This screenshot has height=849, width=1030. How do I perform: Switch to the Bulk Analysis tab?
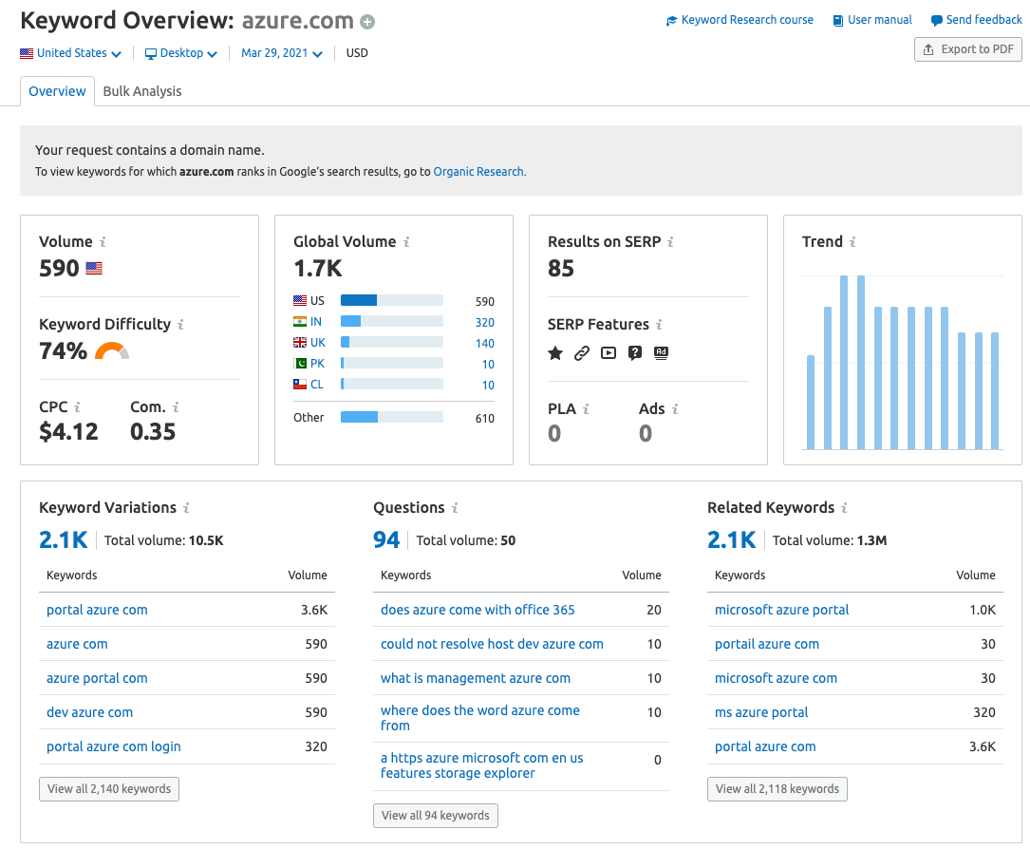point(141,91)
